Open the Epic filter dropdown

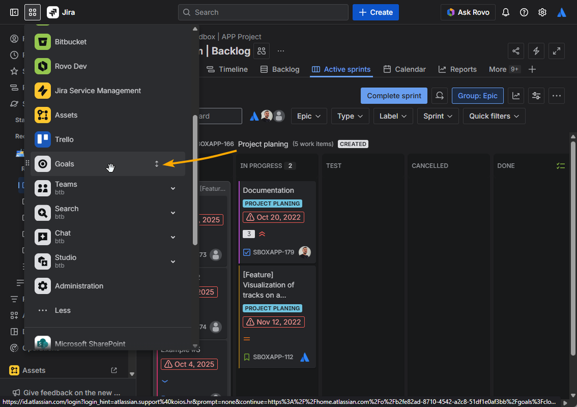click(309, 116)
